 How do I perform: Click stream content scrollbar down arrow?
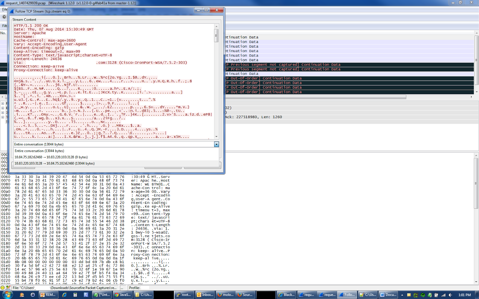pos(216,137)
